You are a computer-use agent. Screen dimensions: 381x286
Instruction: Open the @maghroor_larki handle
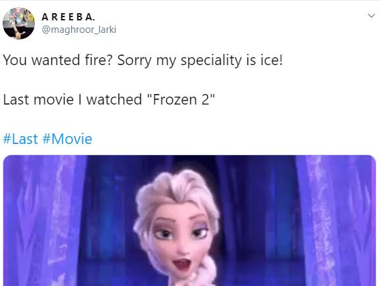click(79, 30)
